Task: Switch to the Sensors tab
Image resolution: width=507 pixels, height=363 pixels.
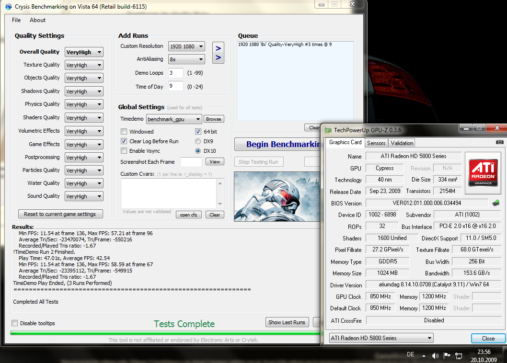Action: (376, 143)
